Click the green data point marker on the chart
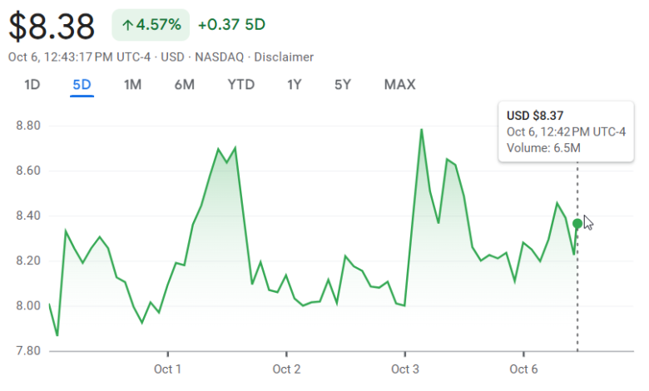This screenshot has width=649, height=391. [577, 223]
